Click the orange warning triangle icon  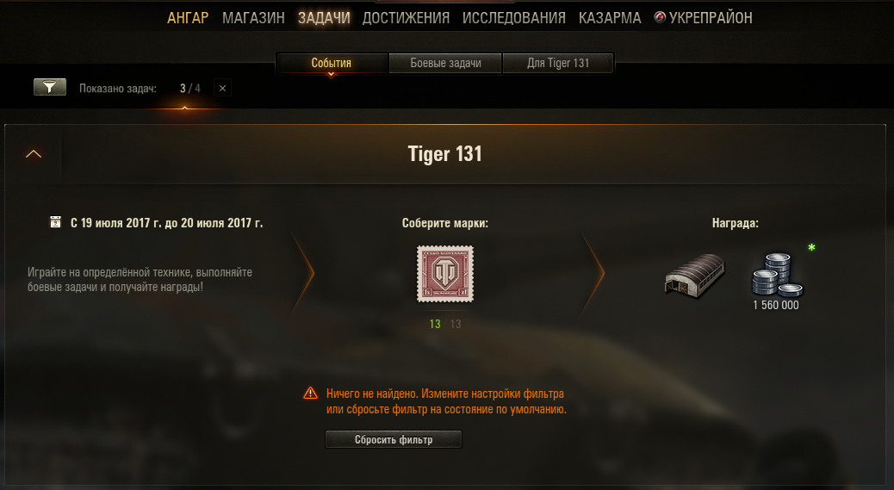[x=310, y=393]
